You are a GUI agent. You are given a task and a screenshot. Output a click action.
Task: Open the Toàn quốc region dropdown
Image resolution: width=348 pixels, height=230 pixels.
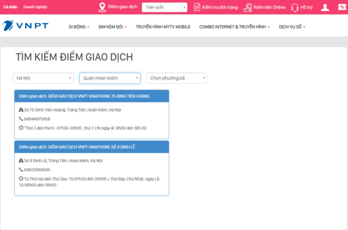click(x=165, y=8)
